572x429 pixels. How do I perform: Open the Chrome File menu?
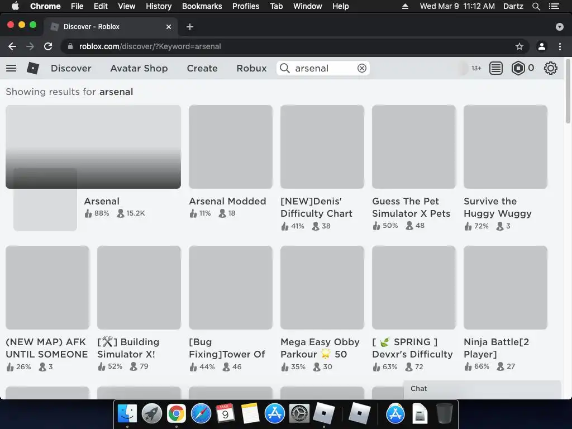click(x=77, y=6)
